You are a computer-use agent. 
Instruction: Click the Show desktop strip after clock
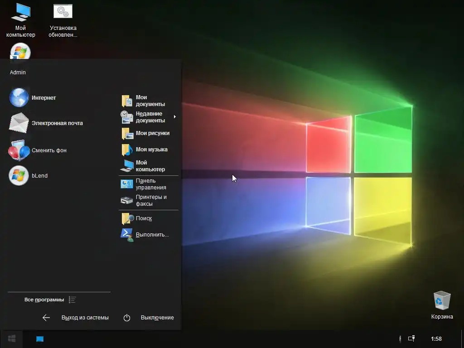click(462, 339)
